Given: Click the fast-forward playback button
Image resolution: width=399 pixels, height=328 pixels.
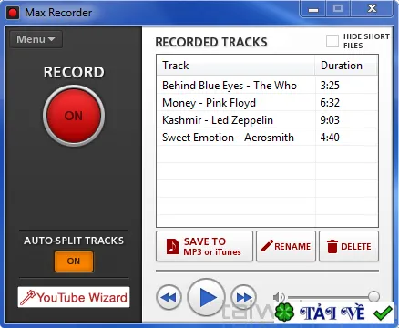Looking at the screenshot, I should (243, 297).
